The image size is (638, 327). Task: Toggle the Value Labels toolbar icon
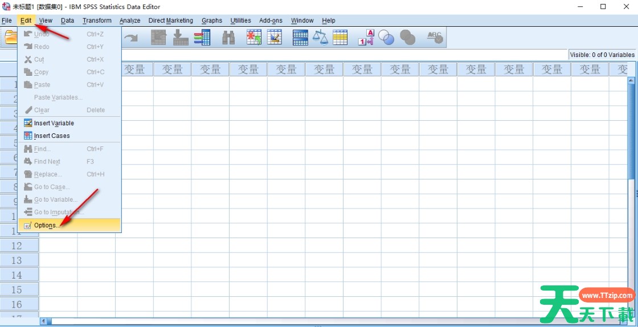(x=366, y=38)
